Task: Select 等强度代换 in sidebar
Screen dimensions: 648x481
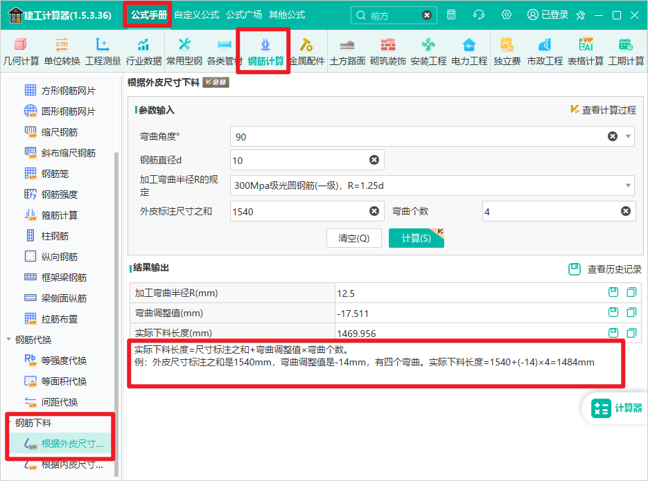Action: point(56,360)
